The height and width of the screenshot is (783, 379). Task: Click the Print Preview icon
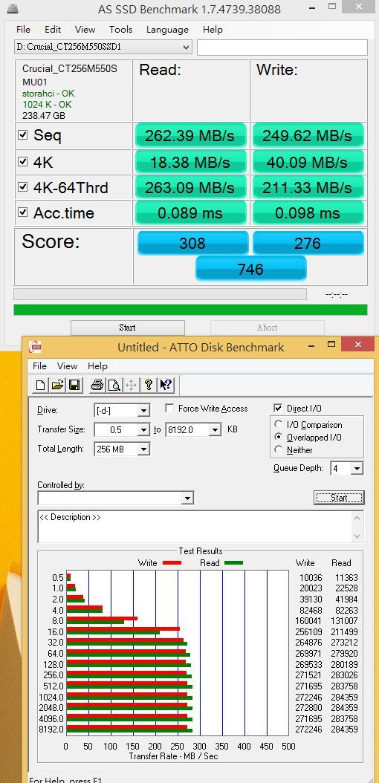pos(114,385)
